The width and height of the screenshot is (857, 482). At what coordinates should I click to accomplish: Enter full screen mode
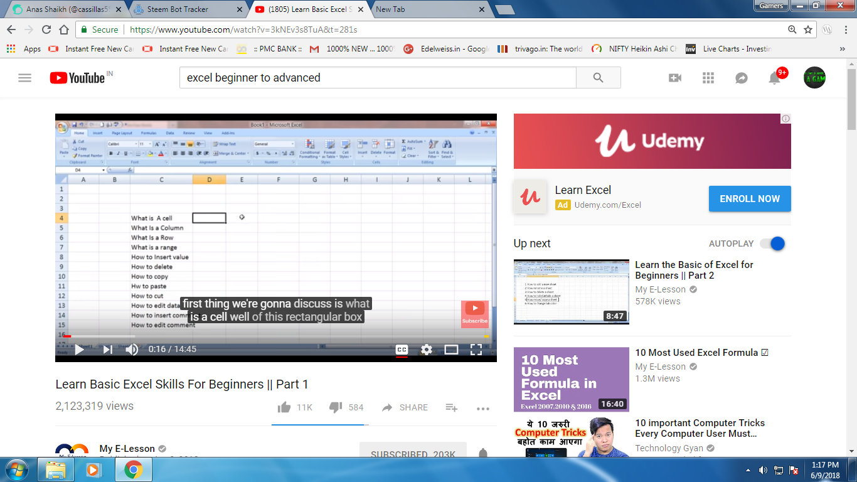click(476, 350)
